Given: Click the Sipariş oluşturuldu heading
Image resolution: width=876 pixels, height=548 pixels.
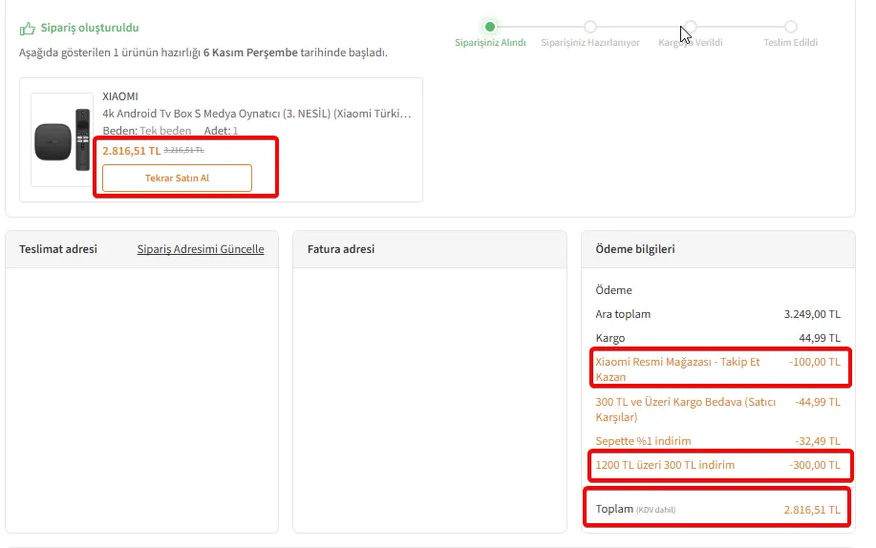Looking at the screenshot, I should point(90,28).
